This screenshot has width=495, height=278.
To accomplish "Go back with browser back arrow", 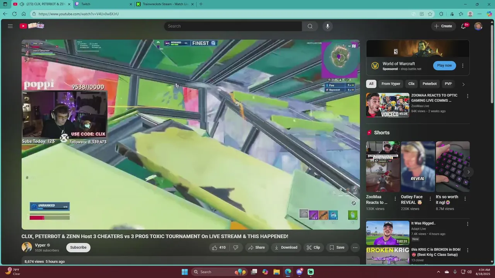I will (5, 14).
